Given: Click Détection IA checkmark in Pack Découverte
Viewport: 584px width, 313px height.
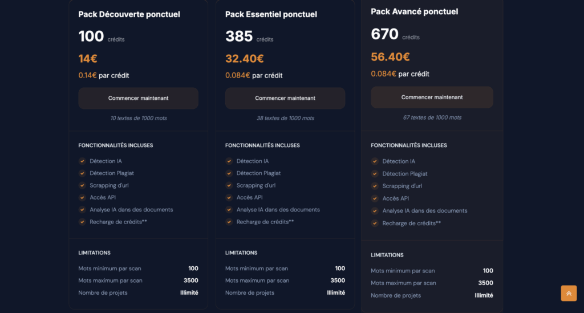Looking at the screenshot, I should tap(82, 161).
